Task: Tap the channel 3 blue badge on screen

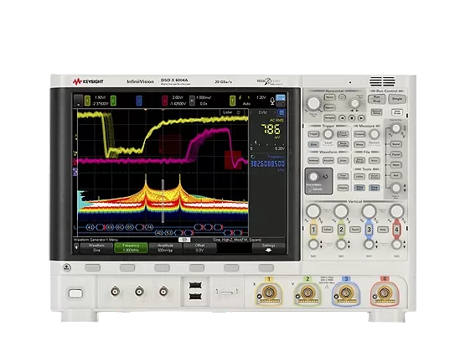Action: (139, 101)
